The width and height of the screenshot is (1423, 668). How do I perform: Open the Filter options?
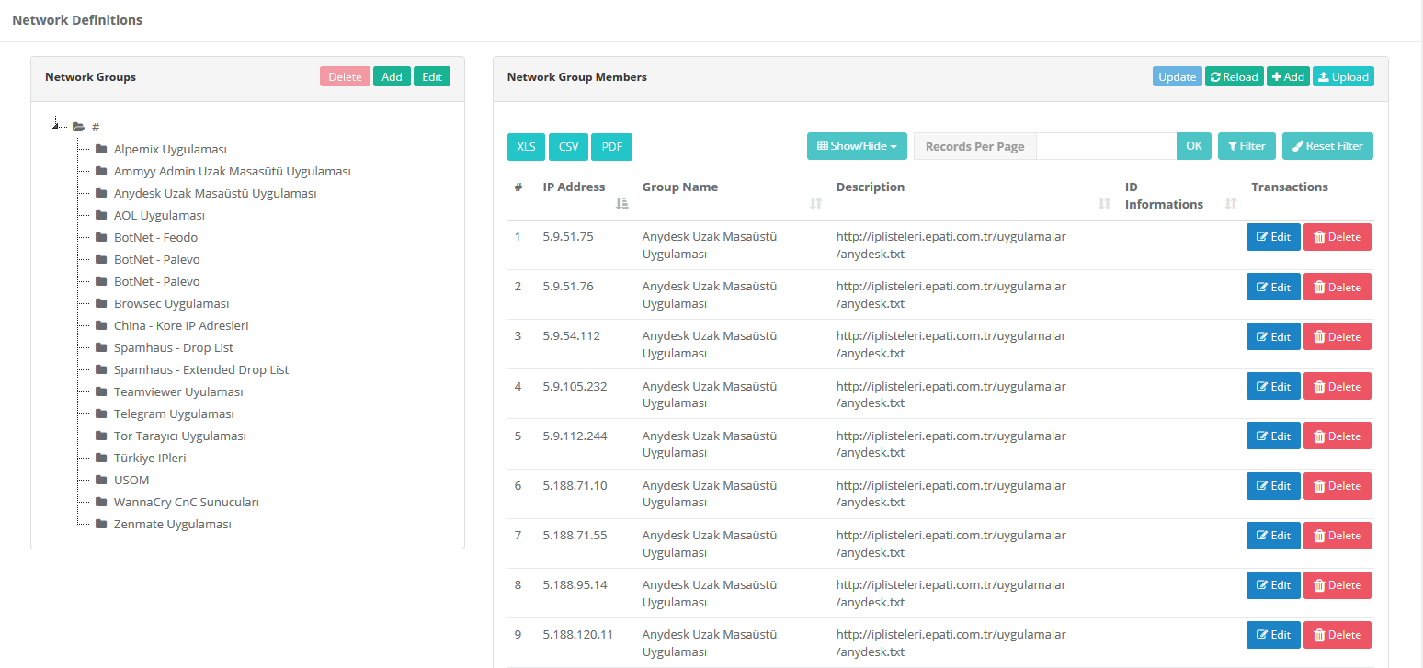click(1247, 146)
